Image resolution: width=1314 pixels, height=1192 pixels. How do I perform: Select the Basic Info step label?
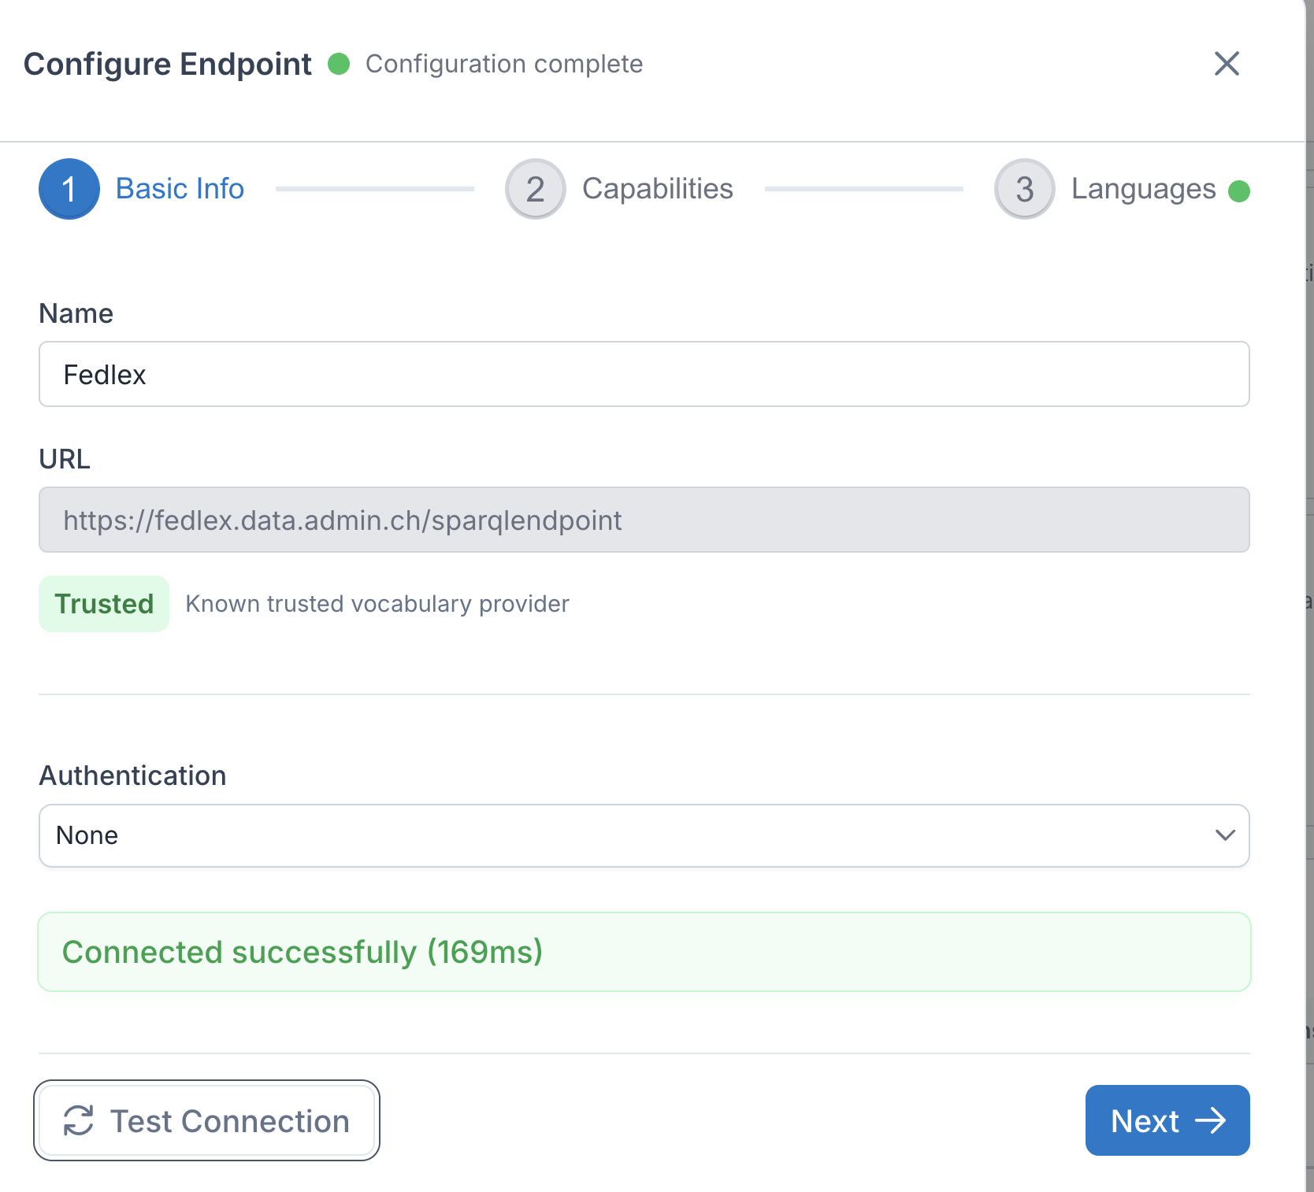click(180, 188)
